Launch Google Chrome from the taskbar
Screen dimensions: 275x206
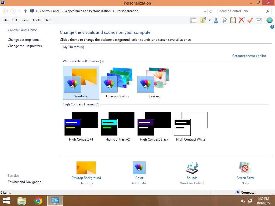[38, 201]
